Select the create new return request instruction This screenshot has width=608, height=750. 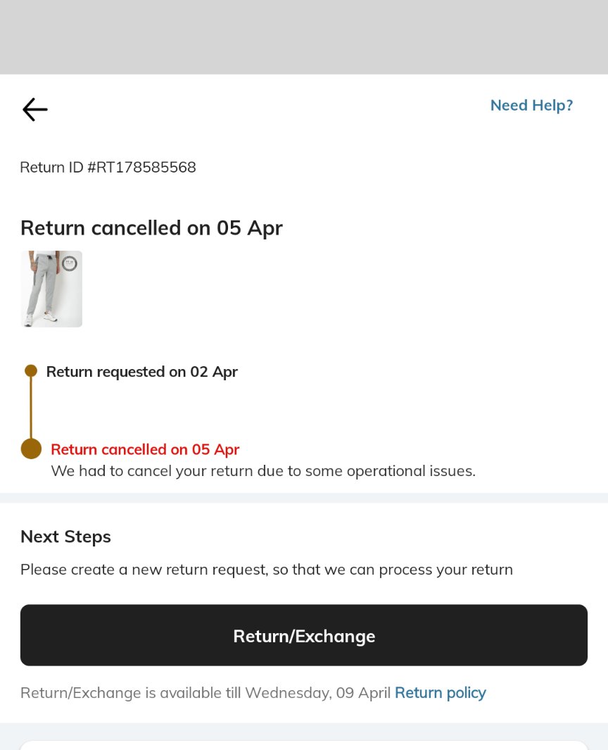tap(267, 570)
